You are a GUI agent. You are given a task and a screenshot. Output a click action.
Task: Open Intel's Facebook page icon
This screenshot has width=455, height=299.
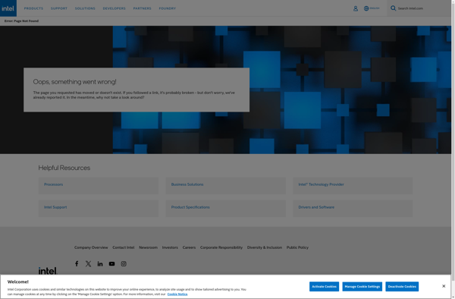tap(77, 263)
